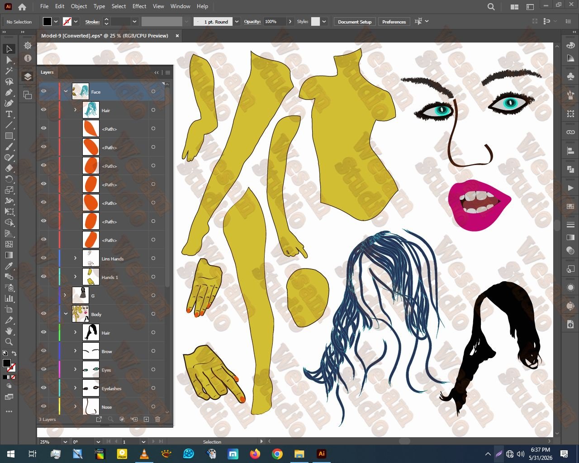Select the Zoom tool
Viewport: 579px width, 463px height.
tap(9, 342)
